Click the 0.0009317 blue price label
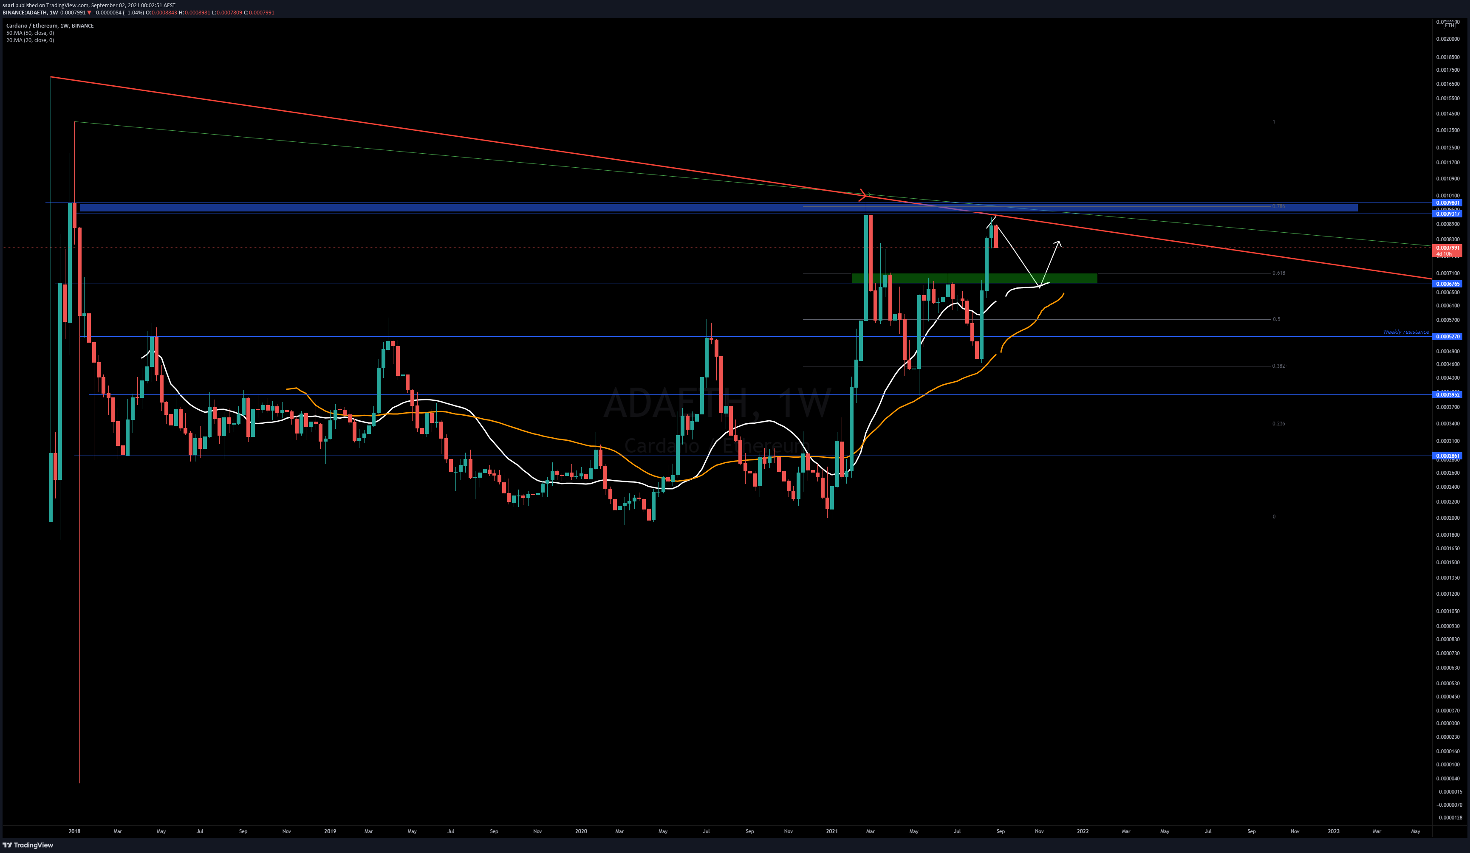Screen dimensions: 1470x853 (1447, 214)
